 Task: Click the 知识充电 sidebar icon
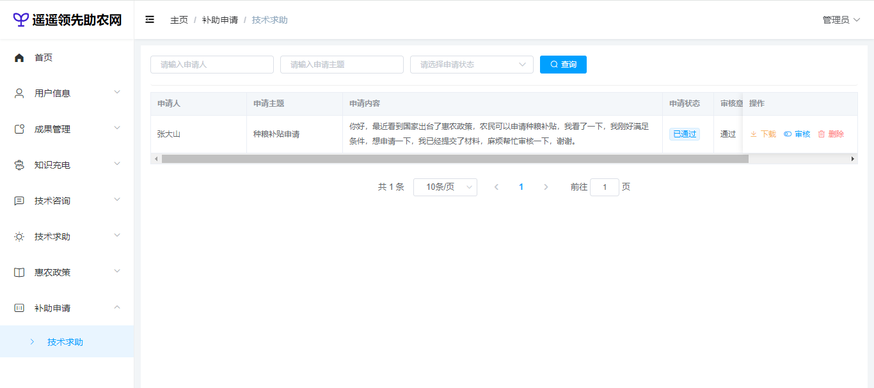(x=19, y=165)
